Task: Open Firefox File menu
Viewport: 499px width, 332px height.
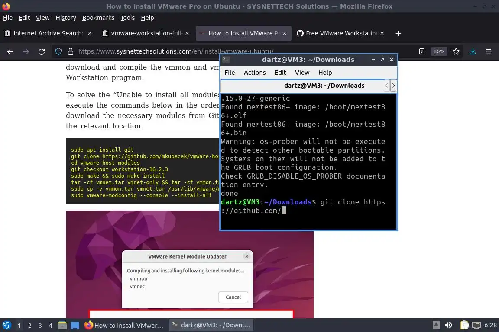Action: (8, 18)
